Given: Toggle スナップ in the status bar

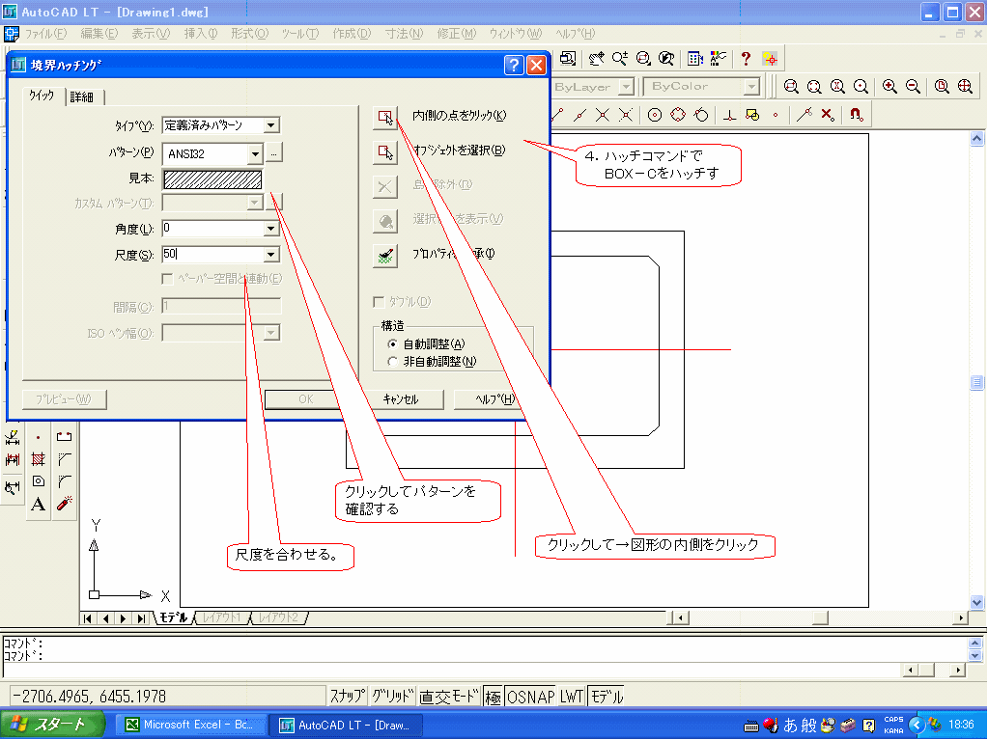Looking at the screenshot, I should 347,697.
